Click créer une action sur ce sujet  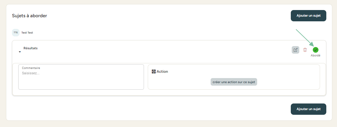click(234, 82)
